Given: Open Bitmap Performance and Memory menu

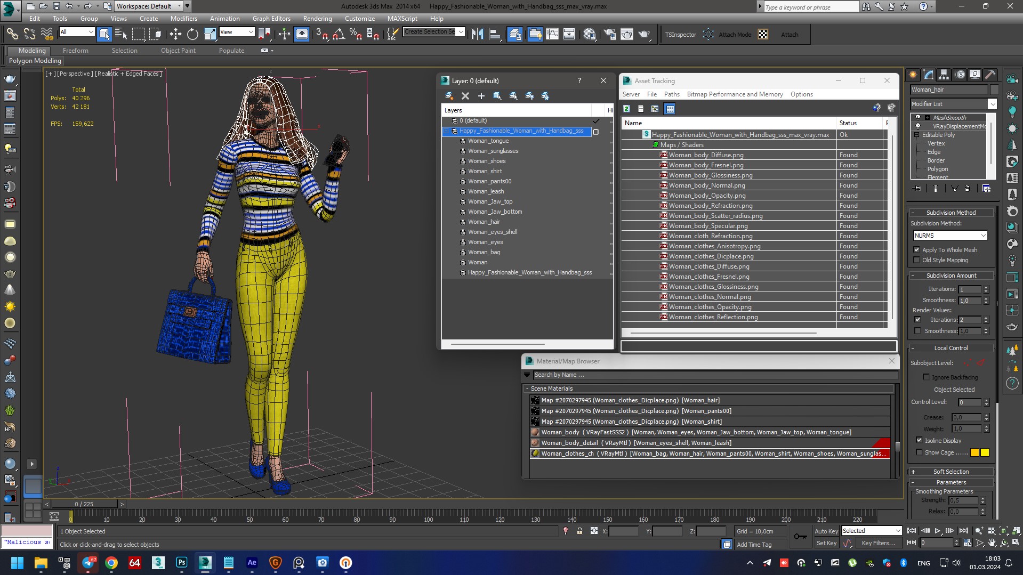Looking at the screenshot, I should (735, 94).
